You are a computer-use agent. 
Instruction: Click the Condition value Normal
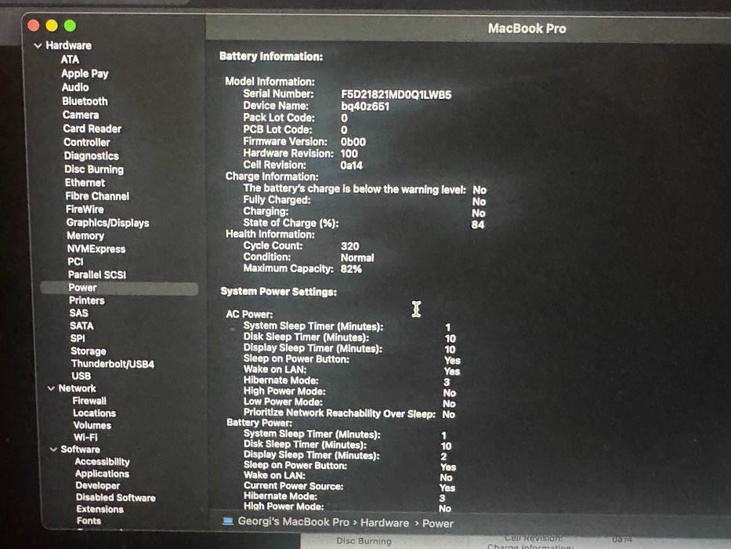[357, 258]
